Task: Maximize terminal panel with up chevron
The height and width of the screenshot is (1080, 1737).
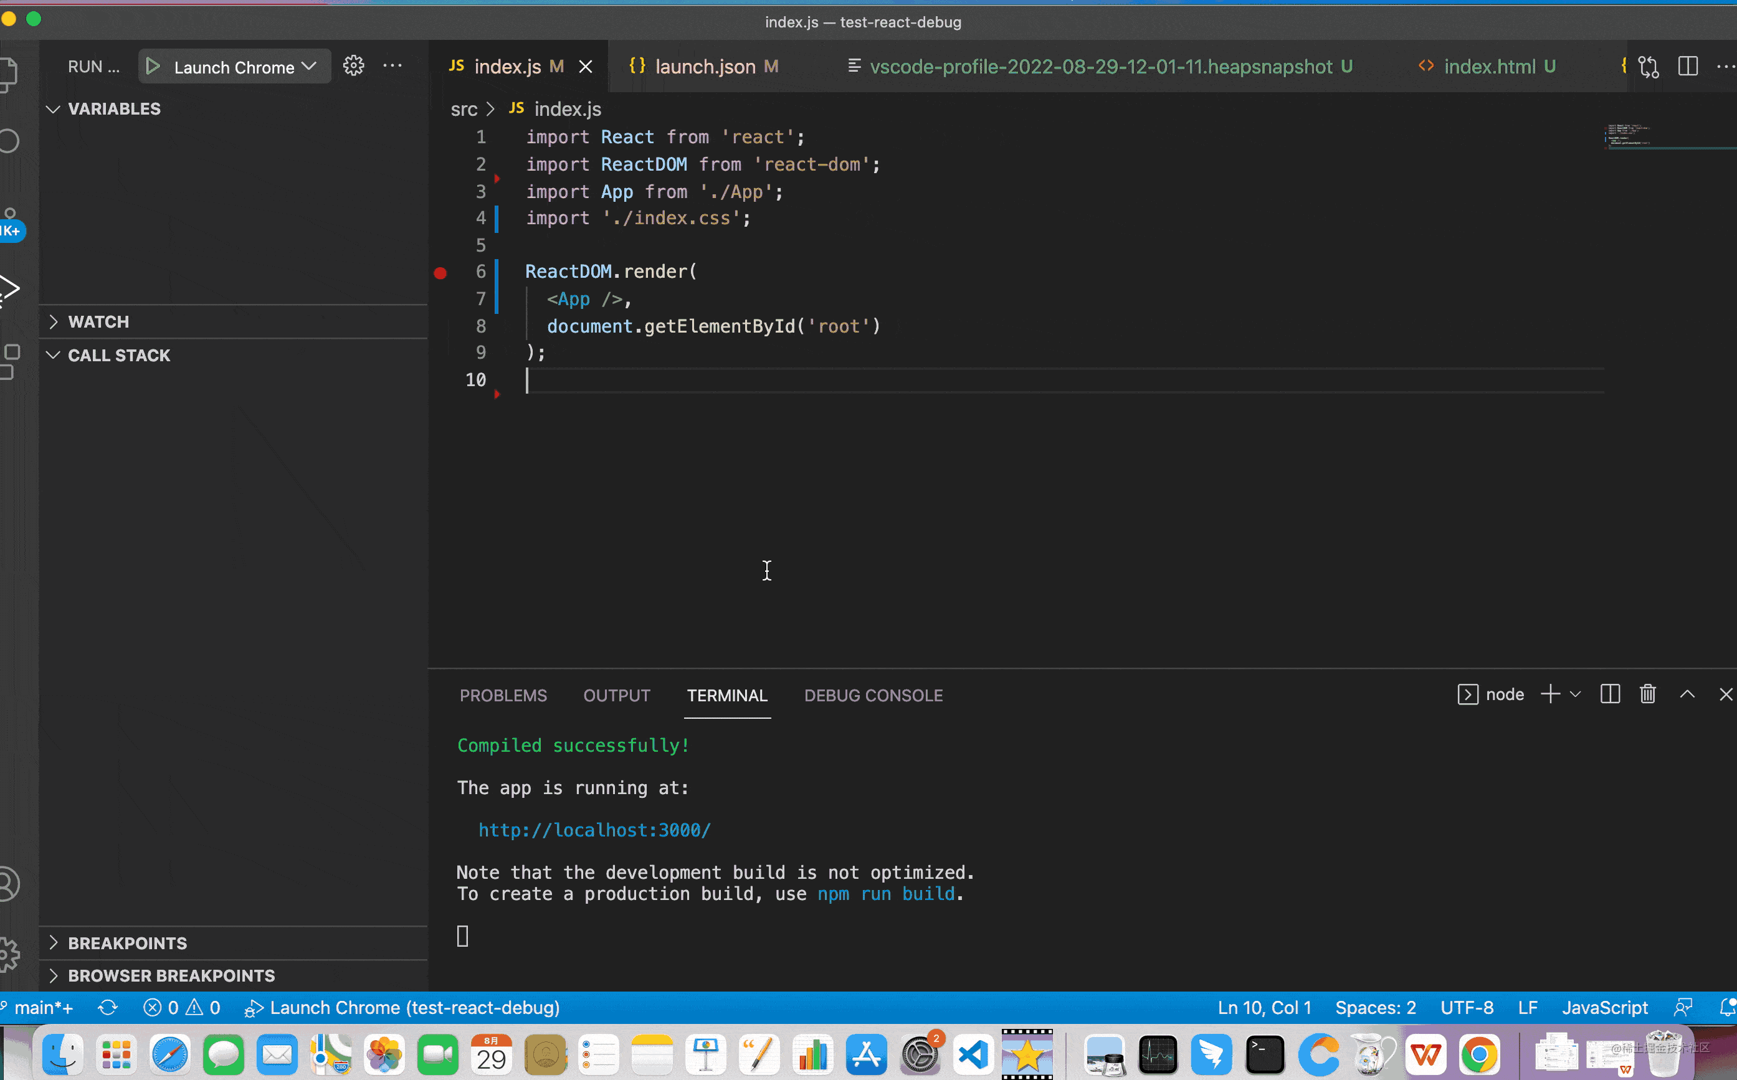Action: tap(1687, 694)
